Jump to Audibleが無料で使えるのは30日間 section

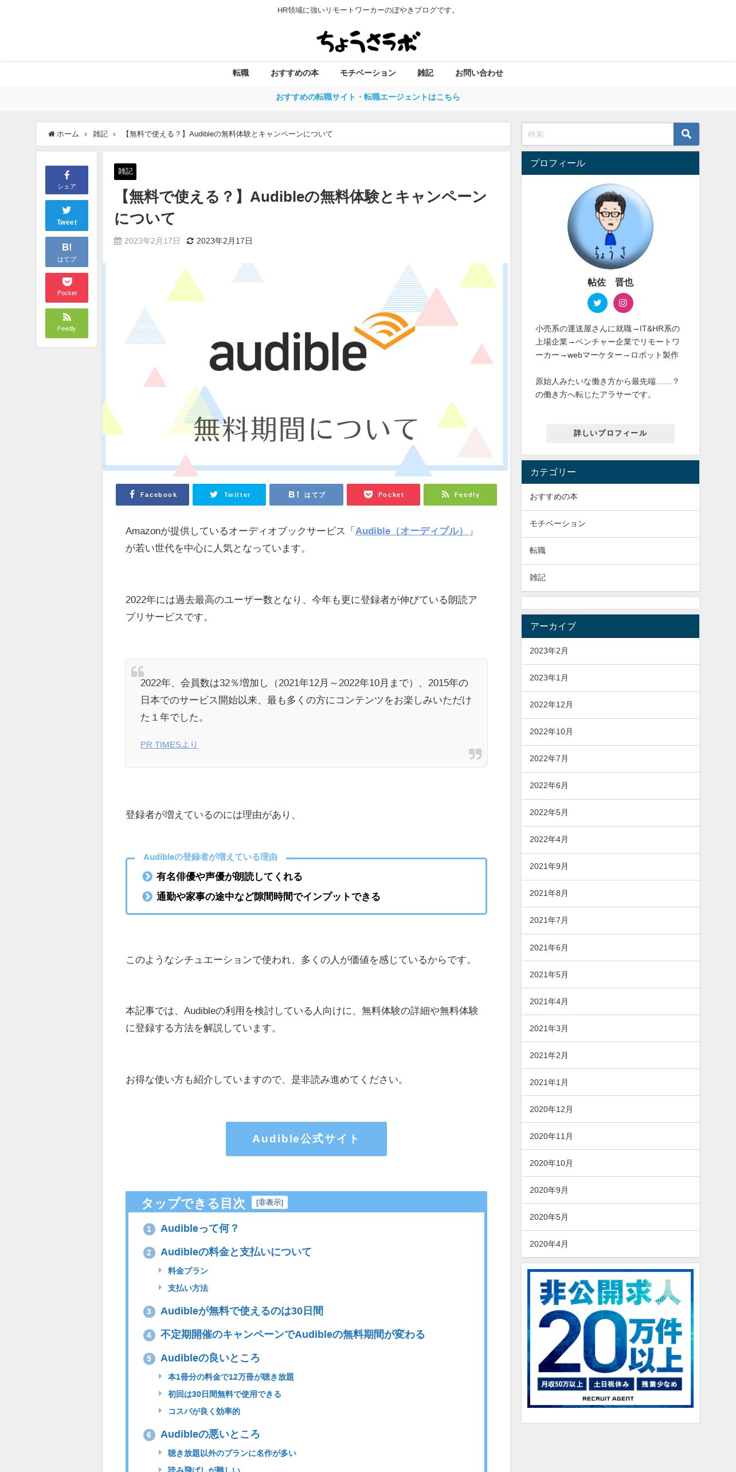[x=242, y=1311]
